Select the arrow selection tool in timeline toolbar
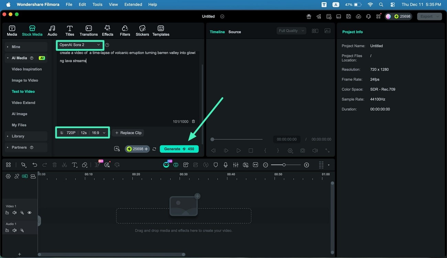The image size is (447, 258). (23, 165)
